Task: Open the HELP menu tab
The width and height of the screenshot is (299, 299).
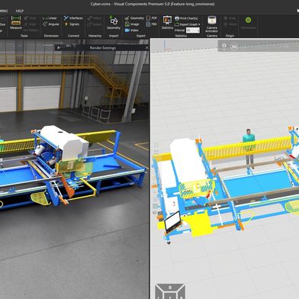Action: pyautogui.click(x=20, y=11)
